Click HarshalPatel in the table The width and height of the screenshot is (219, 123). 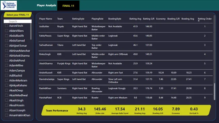[x=45, y=98]
